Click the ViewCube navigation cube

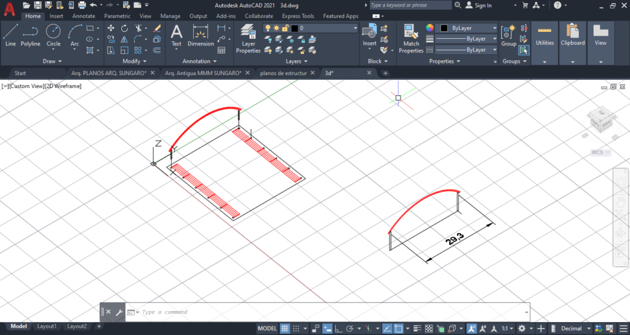coord(601,120)
